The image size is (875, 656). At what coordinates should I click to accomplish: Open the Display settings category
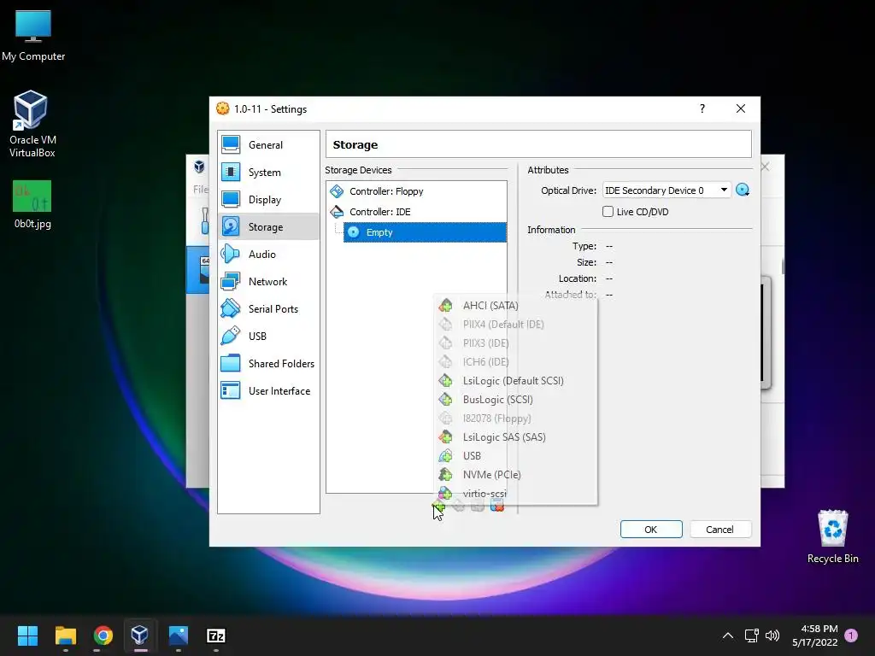(268, 200)
